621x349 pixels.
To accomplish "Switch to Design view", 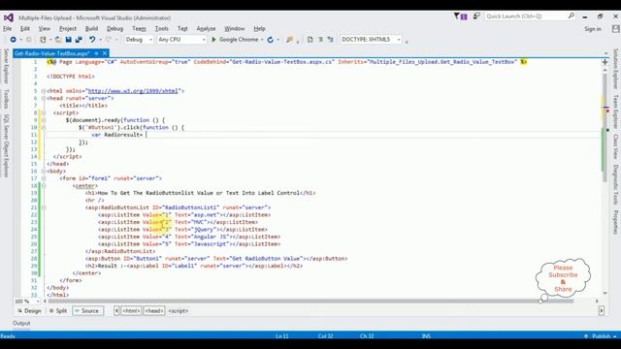I will point(29,311).
